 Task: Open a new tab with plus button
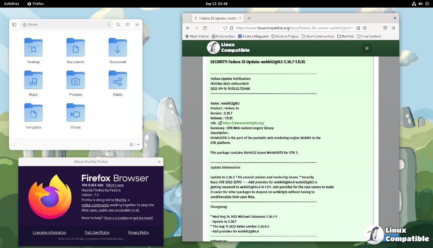pos(249,18)
